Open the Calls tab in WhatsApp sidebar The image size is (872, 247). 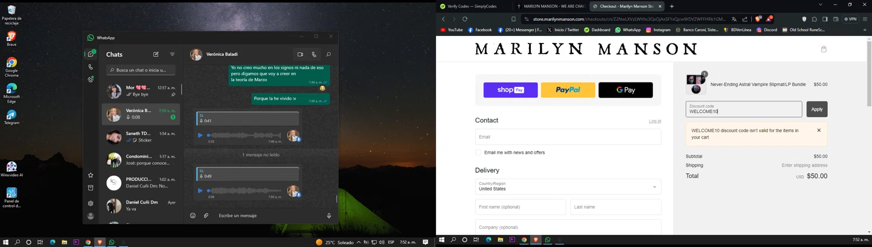[91, 67]
